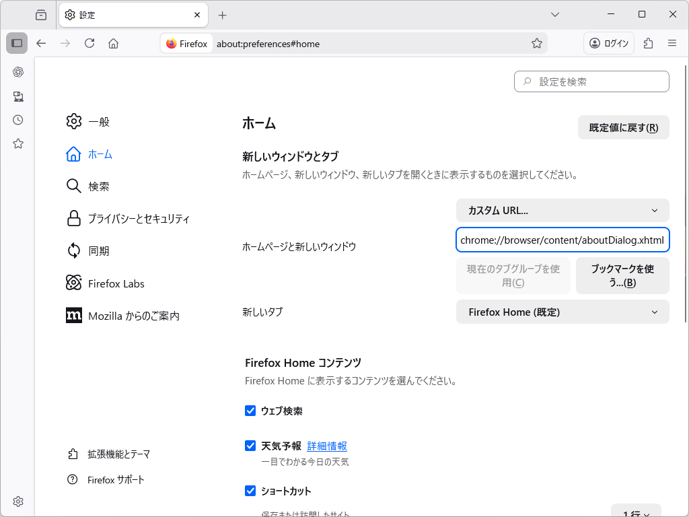Open the カスタム URL dropdown
Screen dimensions: 689x517
(x=563, y=210)
